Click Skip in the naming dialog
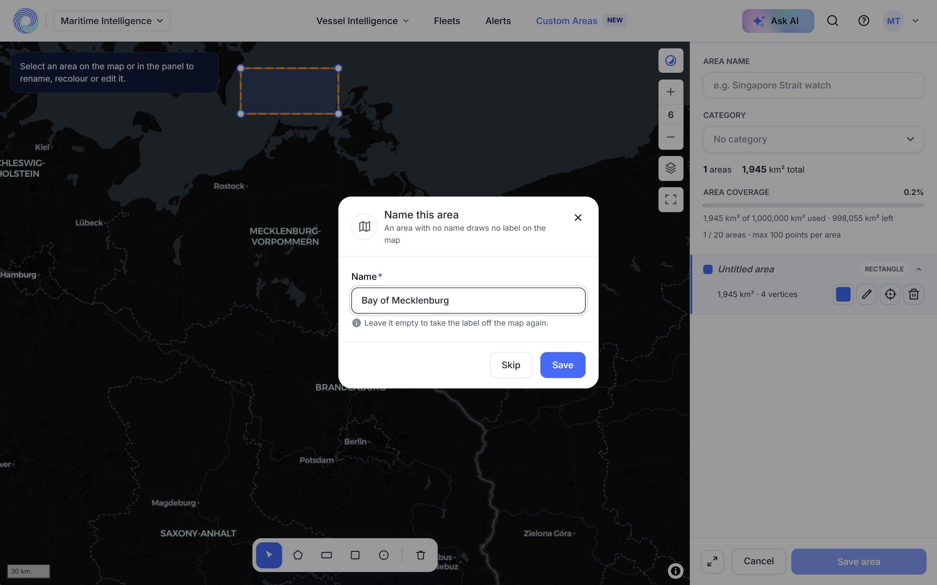 point(511,365)
